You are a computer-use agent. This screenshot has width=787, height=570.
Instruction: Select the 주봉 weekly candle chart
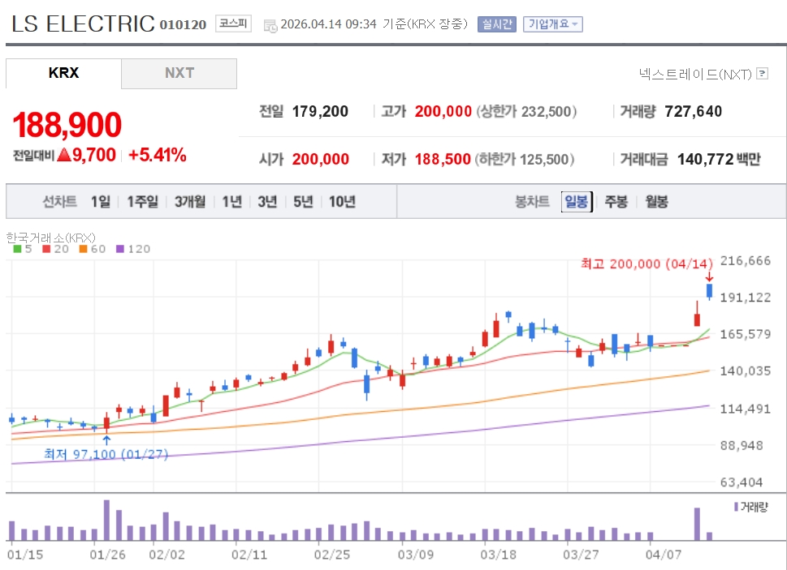616,201
